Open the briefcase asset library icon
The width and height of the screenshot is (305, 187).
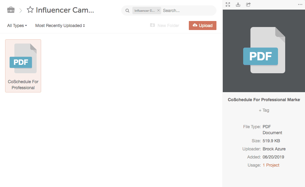11,10
